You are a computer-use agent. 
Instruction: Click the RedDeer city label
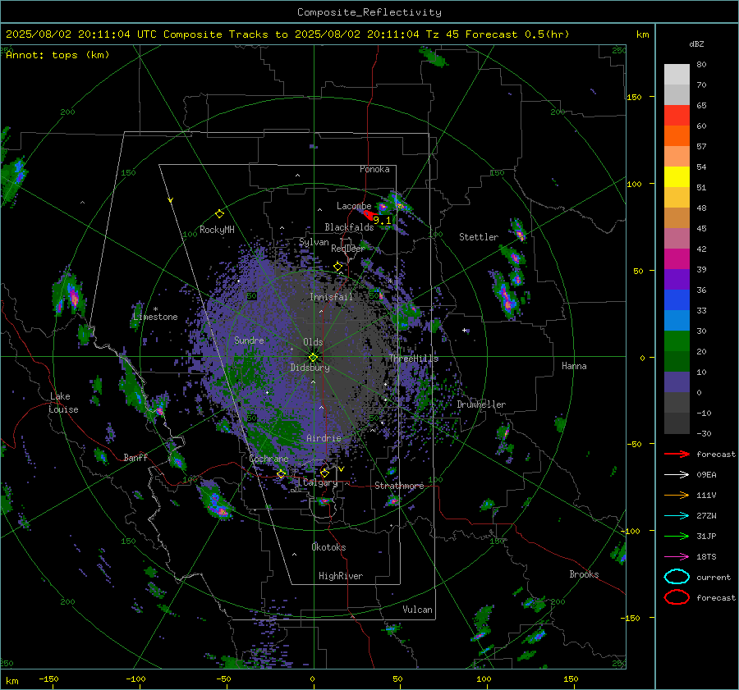[x=348, y=249]
